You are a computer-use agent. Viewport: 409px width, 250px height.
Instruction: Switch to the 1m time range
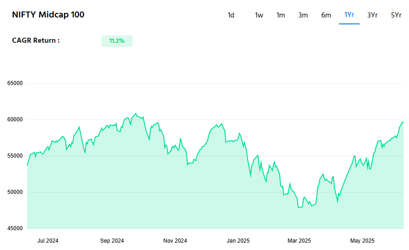point(280,15)
